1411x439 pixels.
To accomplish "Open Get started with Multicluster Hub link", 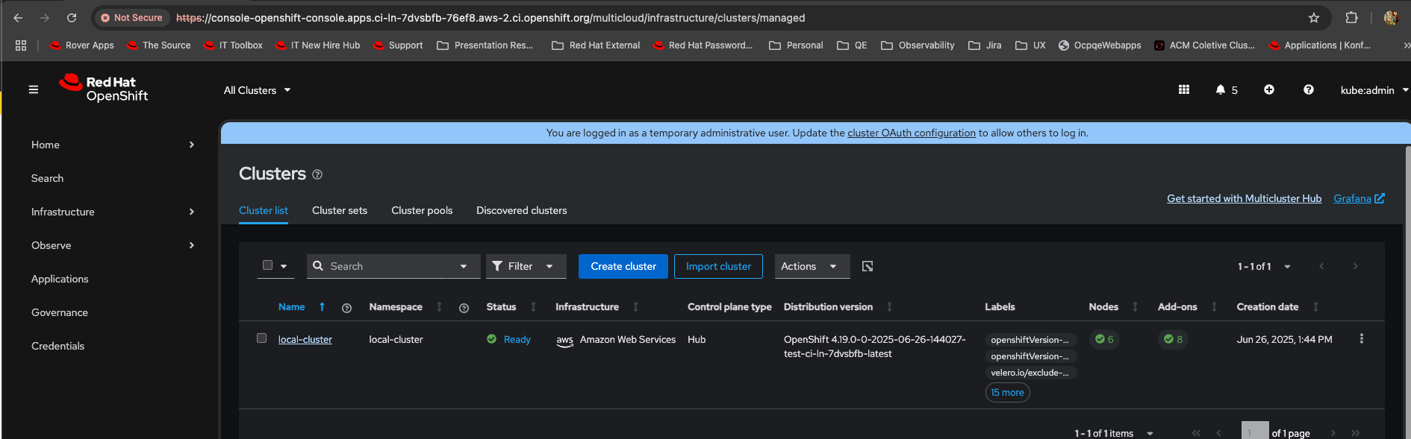I will coord(1245,198).
